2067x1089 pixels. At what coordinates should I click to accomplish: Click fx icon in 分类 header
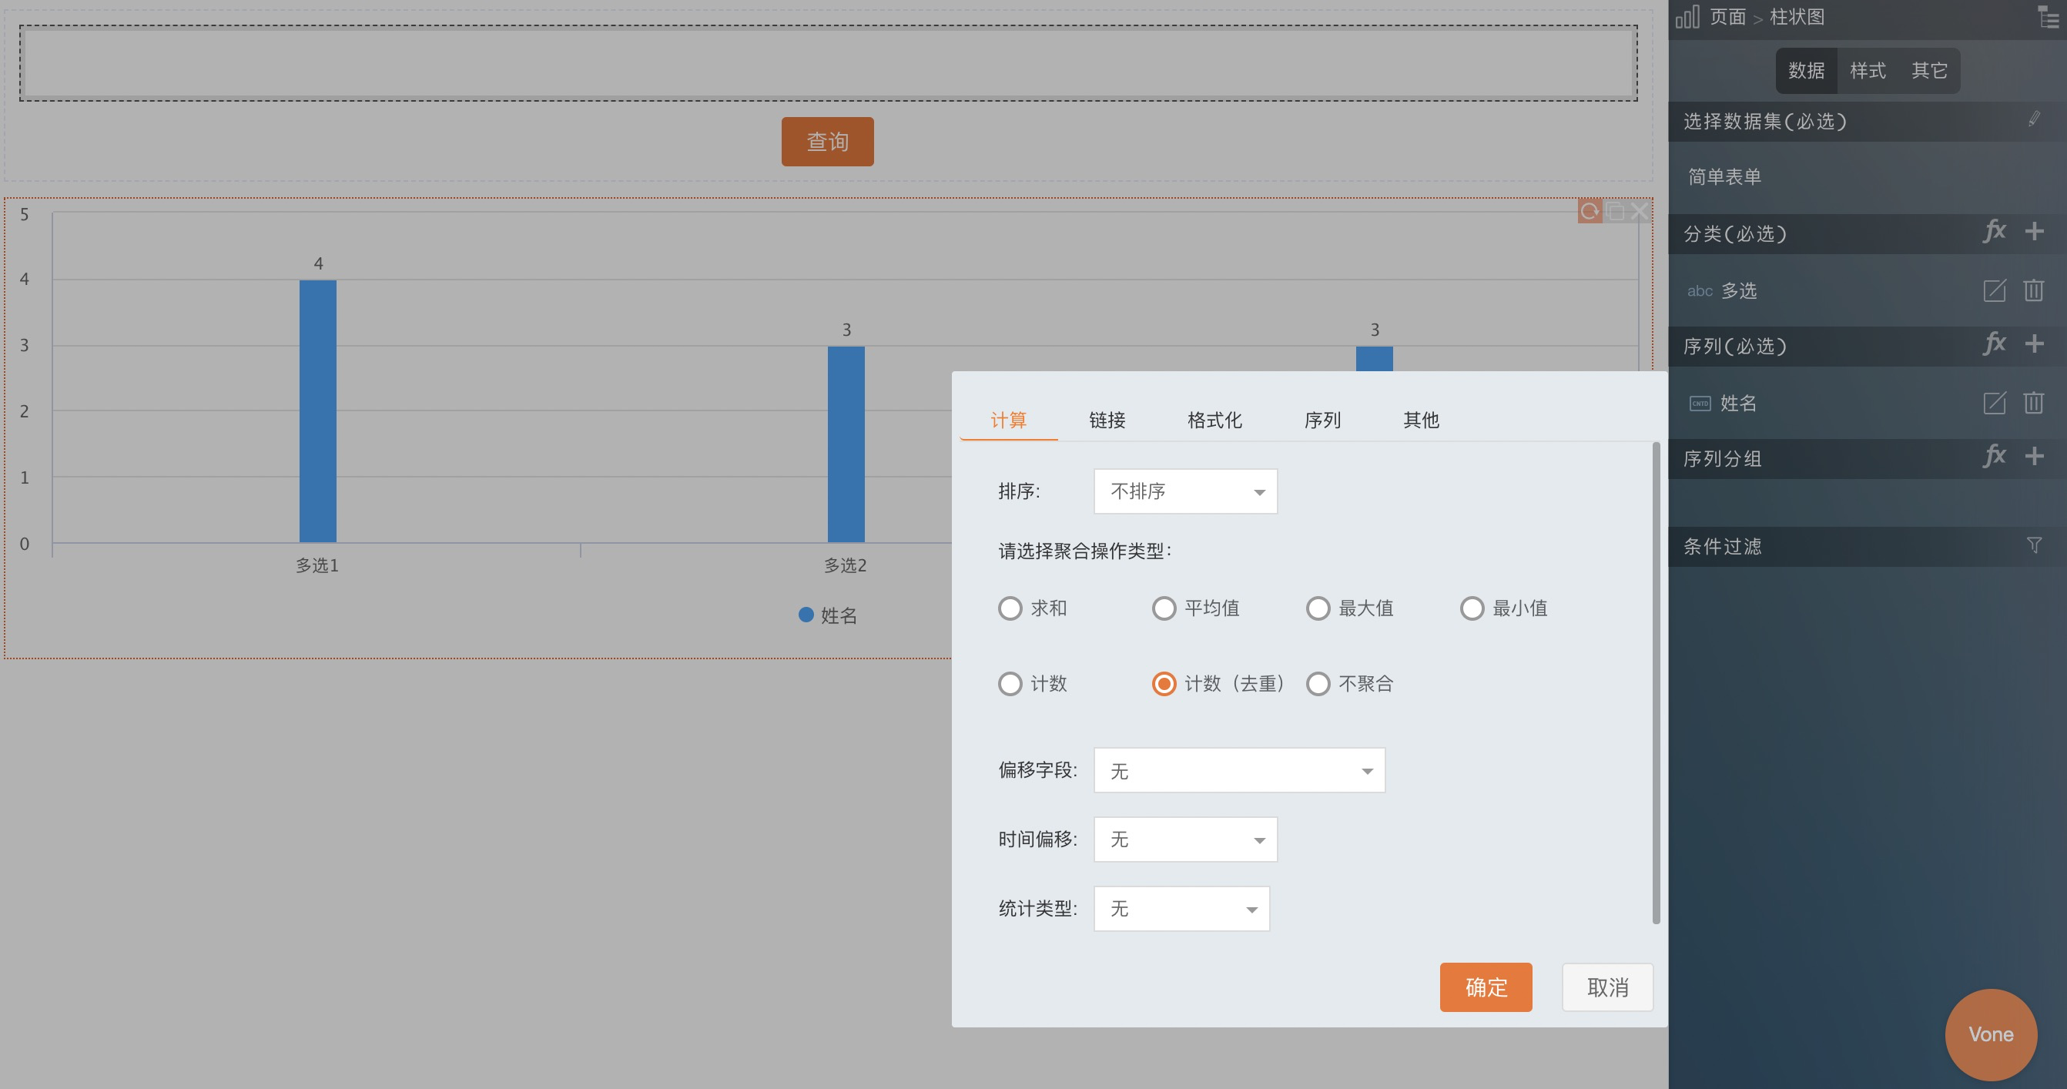point(1994,232)
